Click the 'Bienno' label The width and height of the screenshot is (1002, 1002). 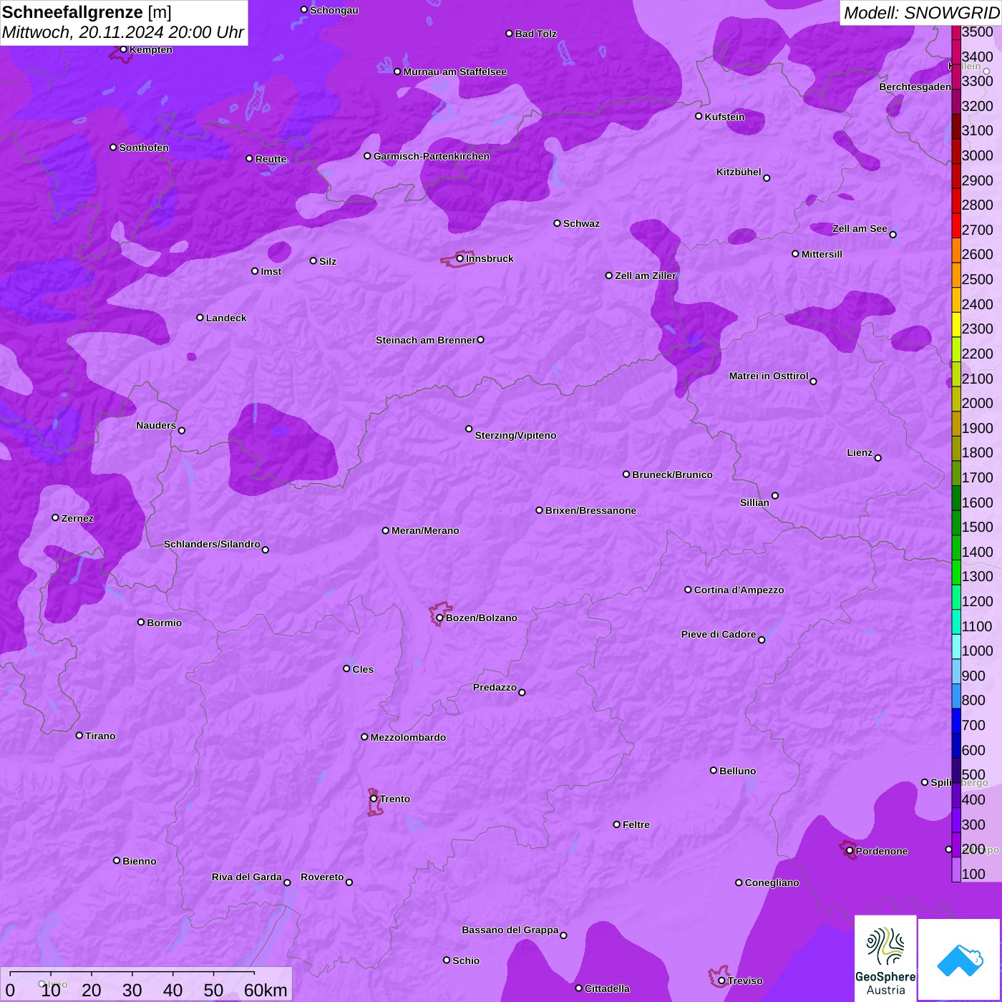coord(139,861)
